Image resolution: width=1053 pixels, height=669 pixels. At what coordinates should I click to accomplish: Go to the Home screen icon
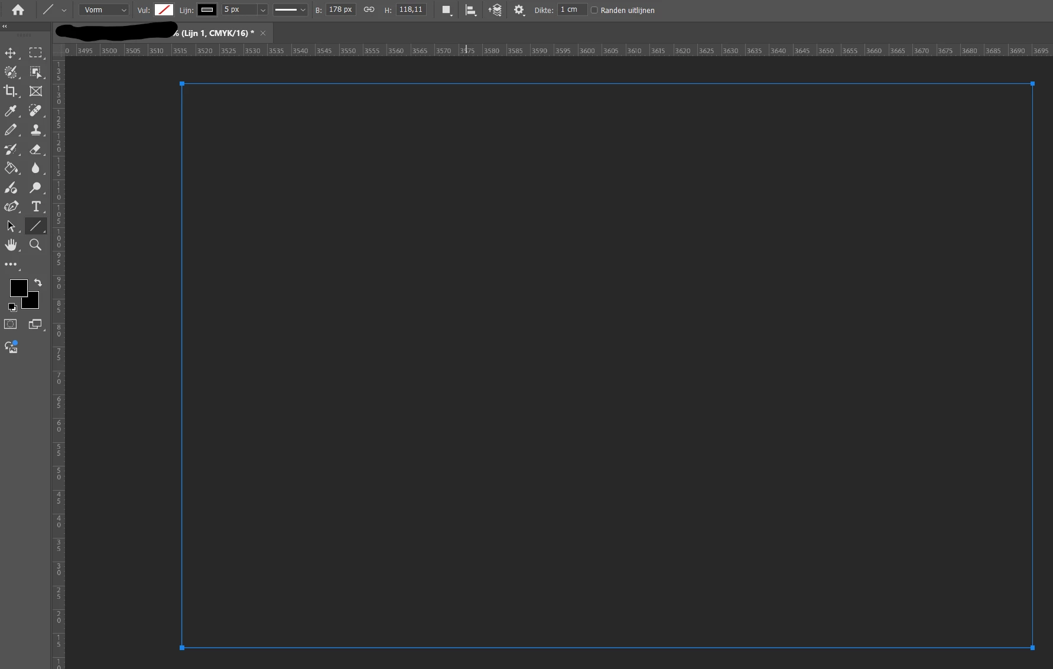[18, 10]
